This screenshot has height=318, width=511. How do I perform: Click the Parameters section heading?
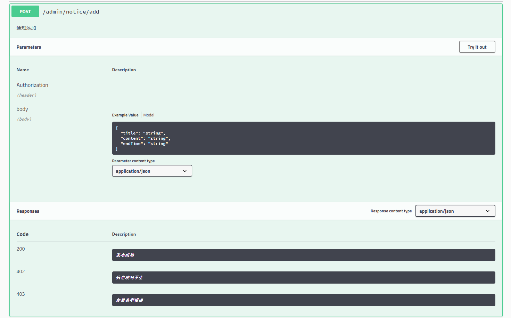coord(28,47)
